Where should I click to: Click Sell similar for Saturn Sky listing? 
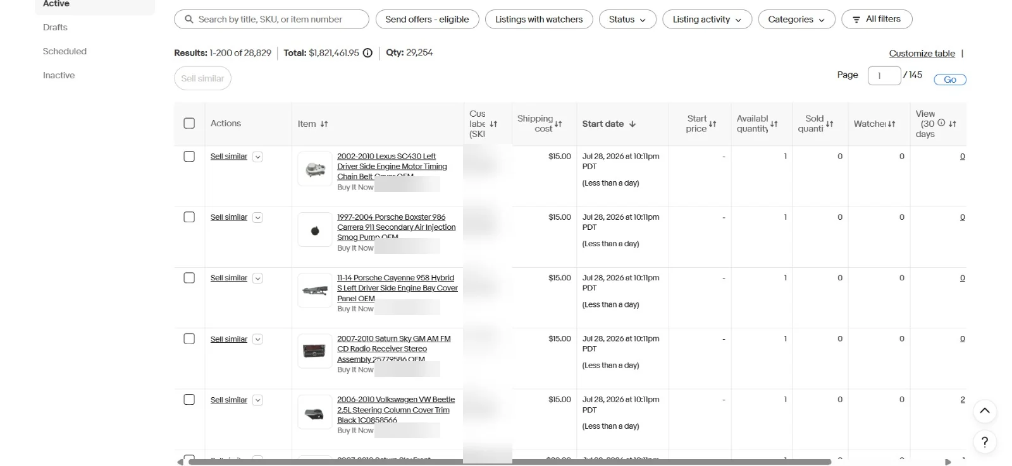tap(229, 339)
